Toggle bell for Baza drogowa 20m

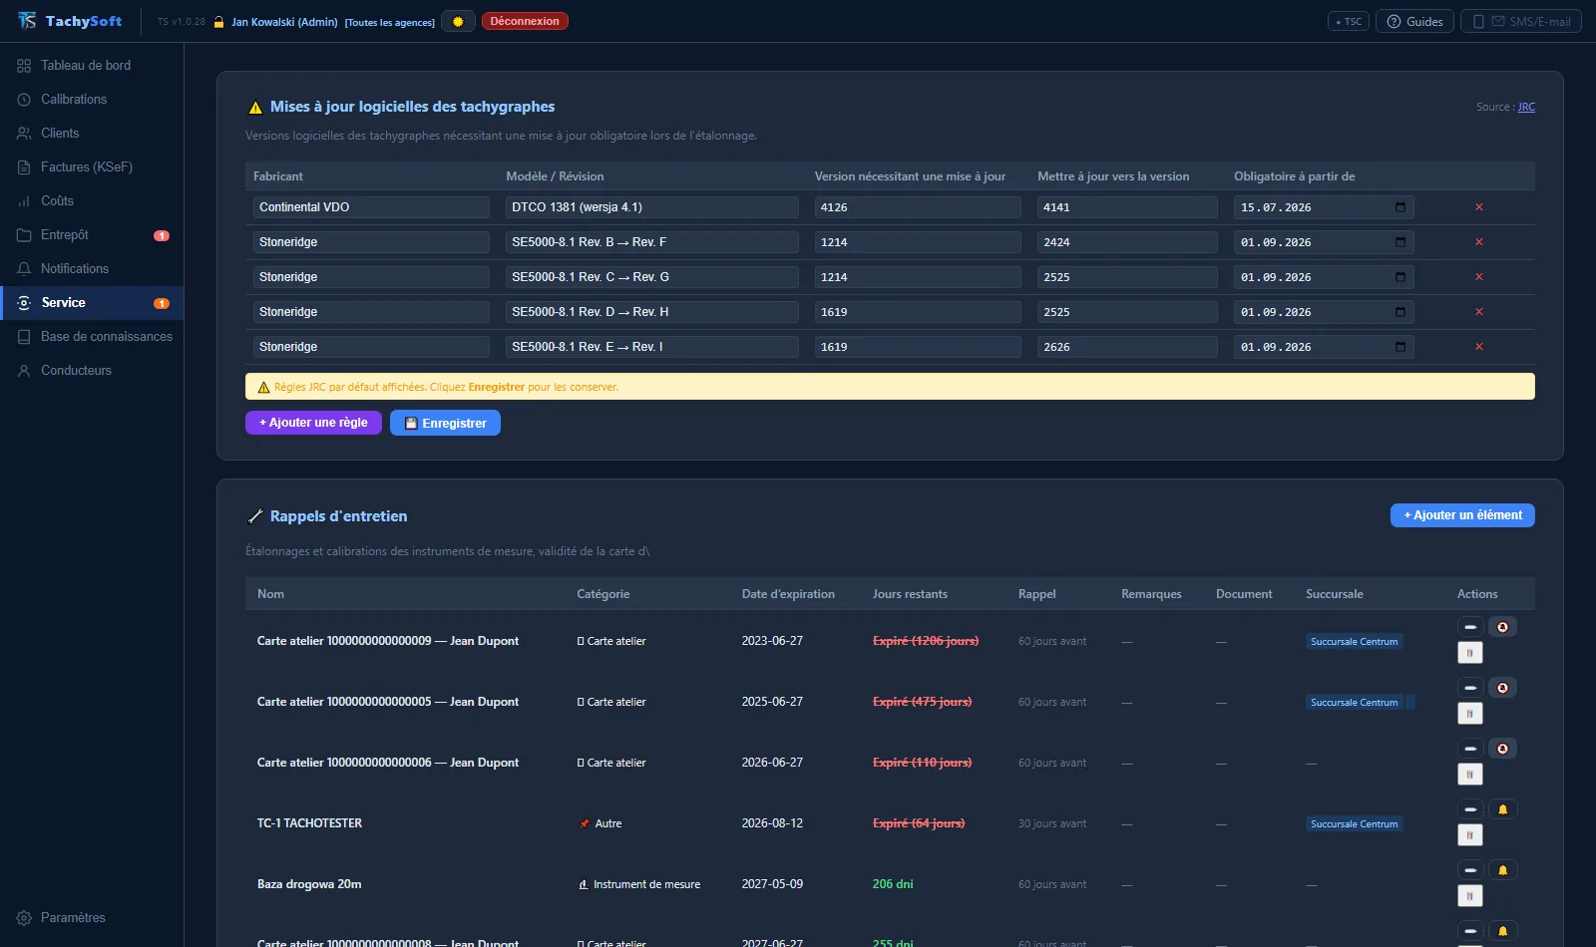(x=1502, y=870)
